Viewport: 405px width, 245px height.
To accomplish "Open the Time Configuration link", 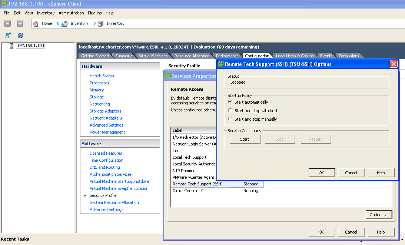I will point(106,160).
